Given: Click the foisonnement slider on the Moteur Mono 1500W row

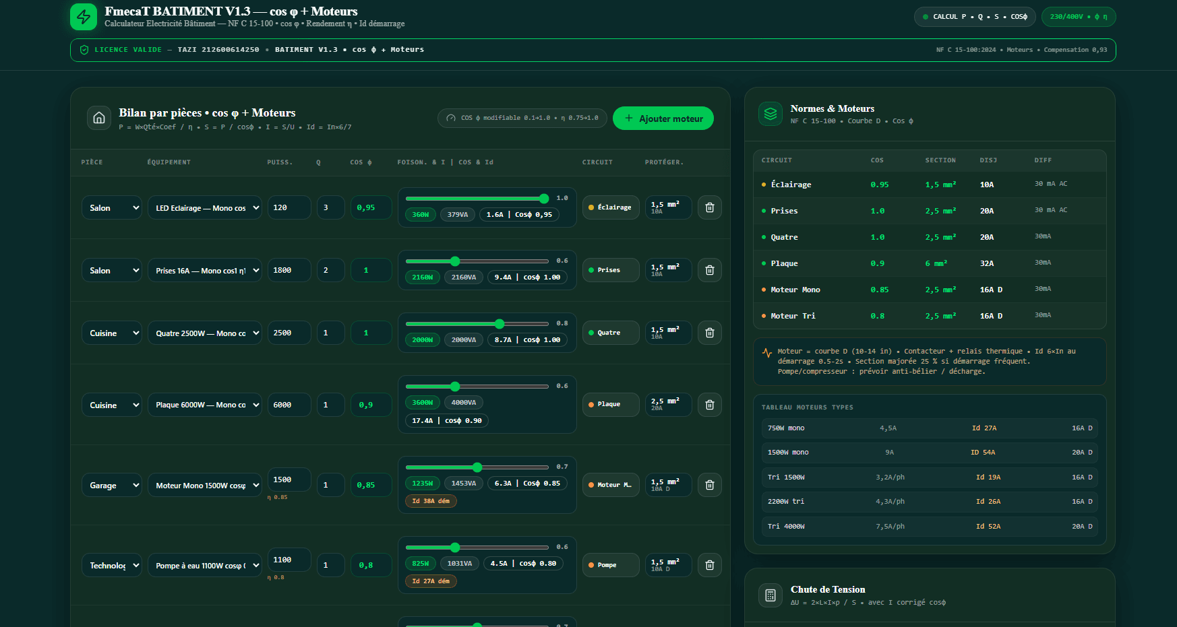Looking at the screenshot, I should click(x=477, y=467).
